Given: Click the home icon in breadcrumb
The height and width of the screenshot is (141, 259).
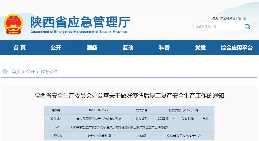Looking at the screenshot, I should [x=5, y=71].
